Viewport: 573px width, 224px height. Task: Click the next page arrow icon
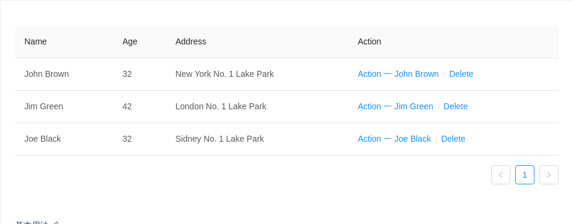pyautogui.click(x=549, y=175)
